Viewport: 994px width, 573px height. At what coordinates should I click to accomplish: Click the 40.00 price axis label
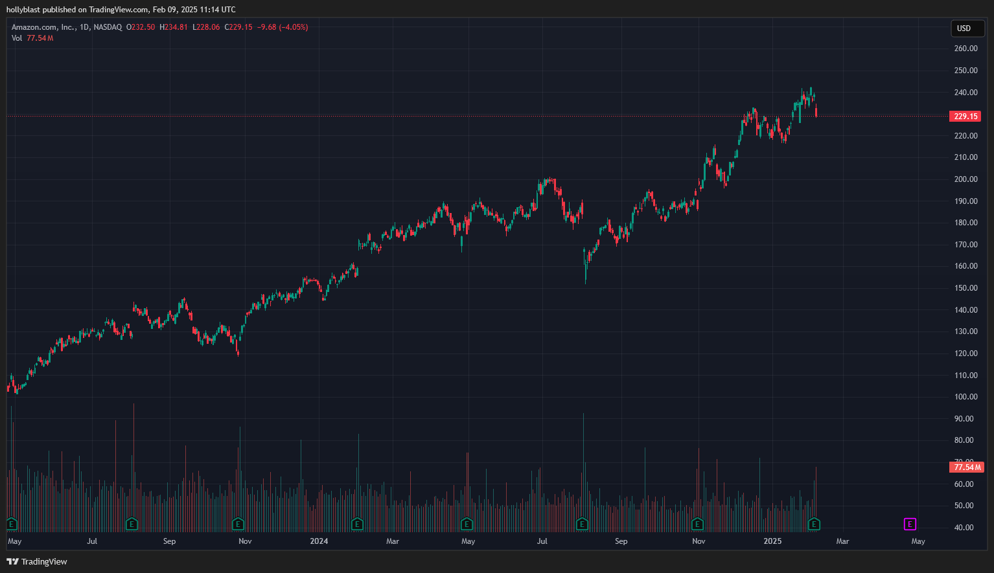point(964,528)
